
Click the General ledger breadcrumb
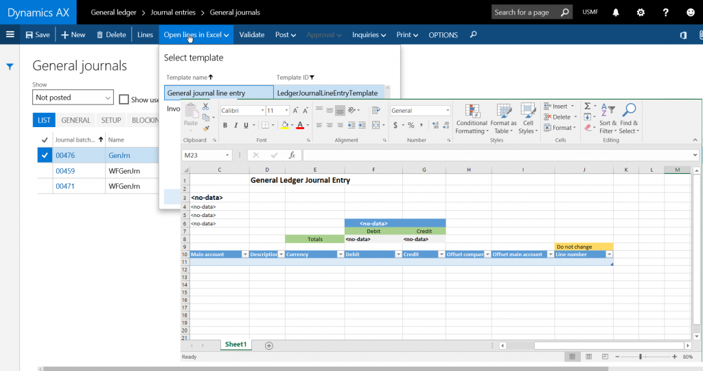[113, 12]
